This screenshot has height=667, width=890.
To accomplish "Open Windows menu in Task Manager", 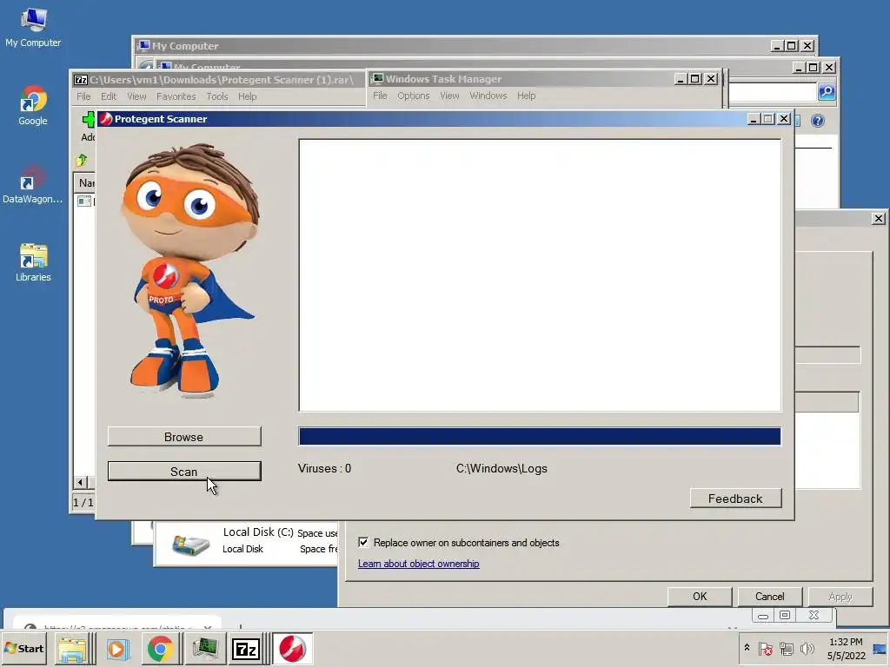I will coord(488,96).
